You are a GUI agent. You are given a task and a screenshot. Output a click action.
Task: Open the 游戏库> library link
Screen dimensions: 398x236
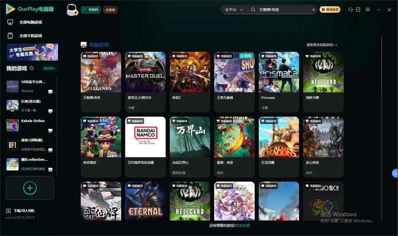(x=49, y=69)
